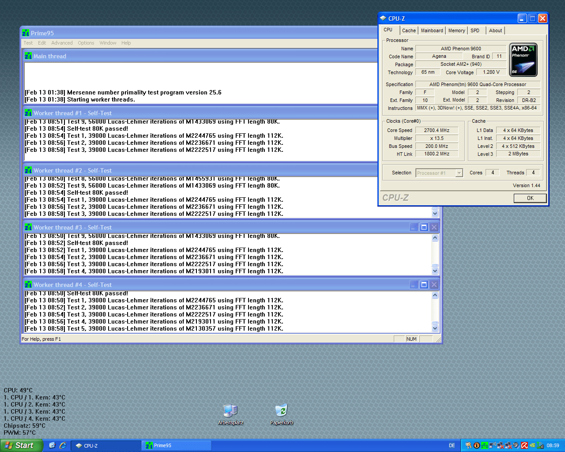The width and height of the screenshot is (565, 452).
Task: Click the wireless signal strength tray icon
Action: pos(540,445)
